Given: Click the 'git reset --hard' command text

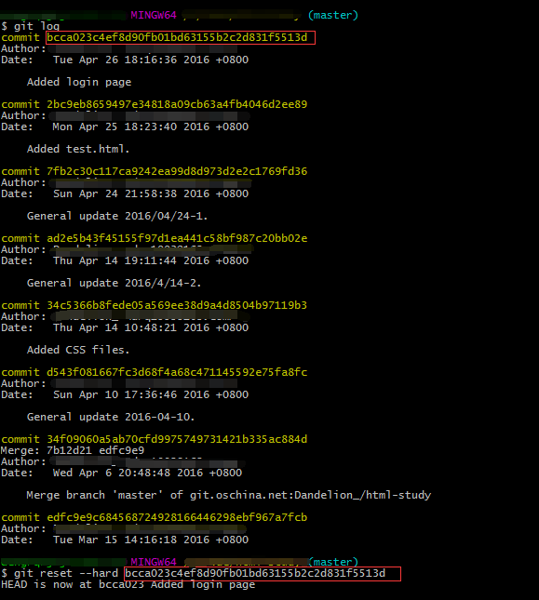Looking at the screenshot, I should (x=66, y=573).
